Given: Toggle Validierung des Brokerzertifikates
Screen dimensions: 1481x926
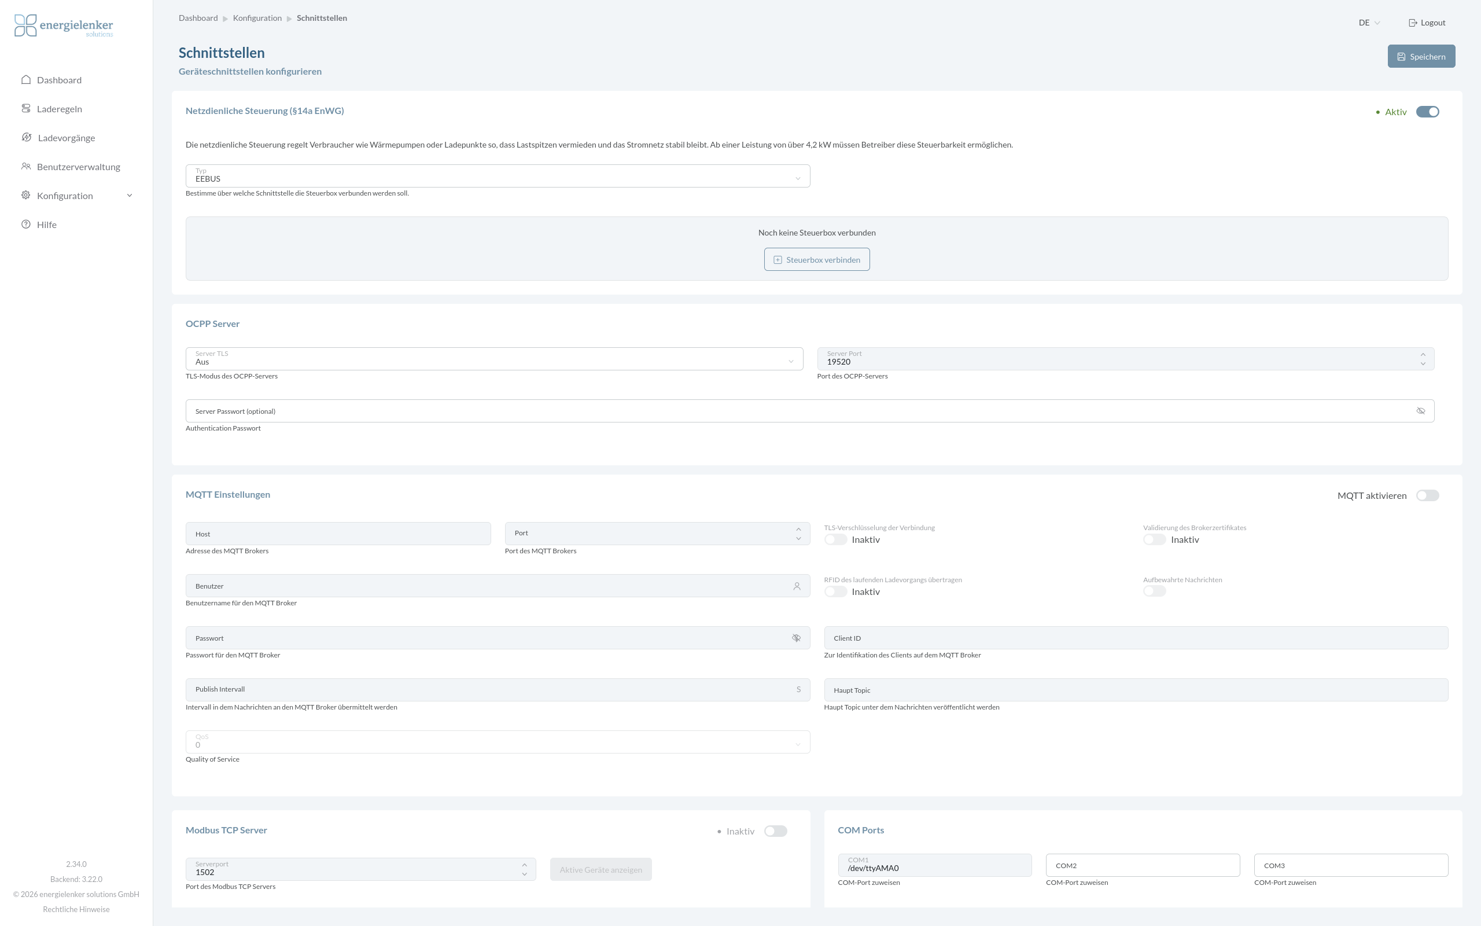Looking at the screenshot, I should [1154, 539].
